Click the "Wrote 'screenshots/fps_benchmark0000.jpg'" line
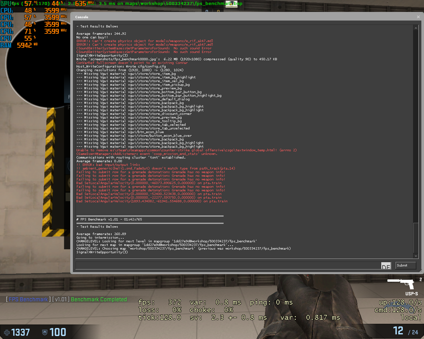The height and width of the screenshot is (339, 424). tap(177, 59)
